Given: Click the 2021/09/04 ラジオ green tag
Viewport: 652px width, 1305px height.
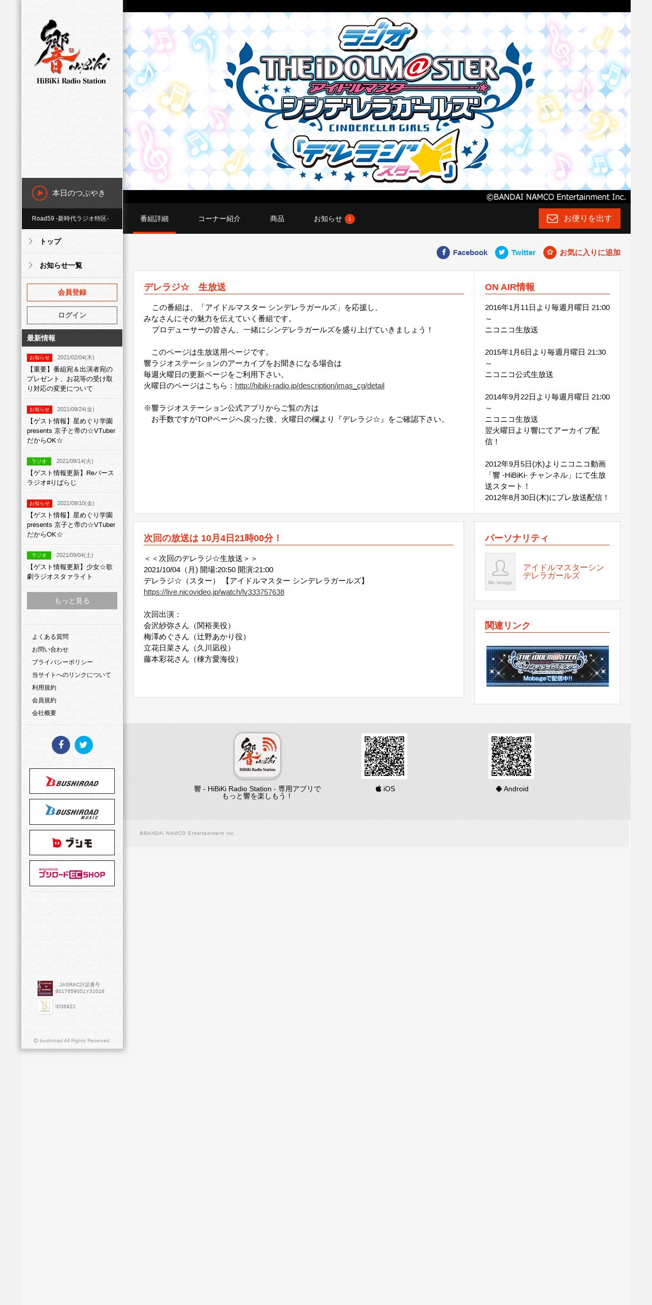Looking at the screenshot, I should click(x=39, y=555).
